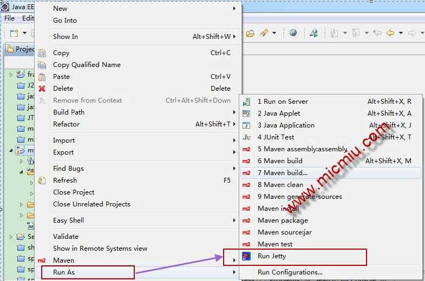The height and width of the screenshot is (281, 425).
Task: Expand the Easy Shell submenu arrow
Action: pos(234,220)
